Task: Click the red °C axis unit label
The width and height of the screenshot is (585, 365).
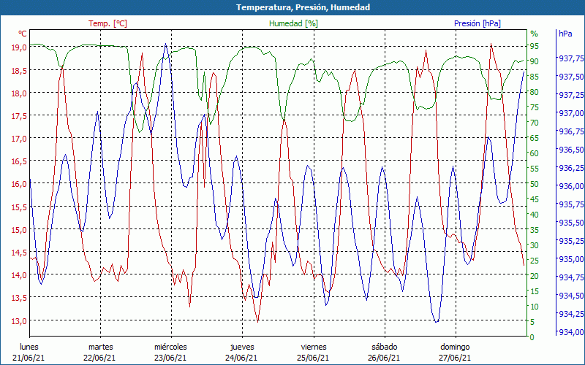Action: [x=23, y=34]
